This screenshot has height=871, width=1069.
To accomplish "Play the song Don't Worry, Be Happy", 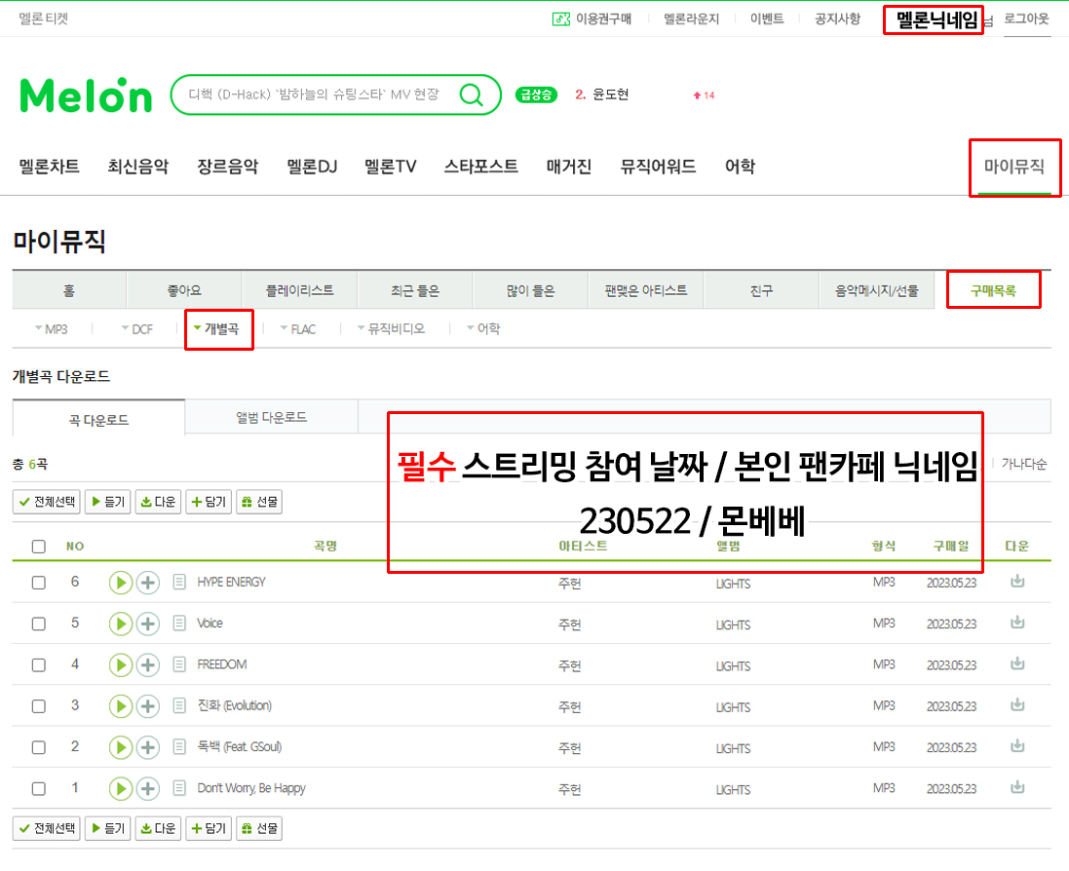I will tap(121, 788).
